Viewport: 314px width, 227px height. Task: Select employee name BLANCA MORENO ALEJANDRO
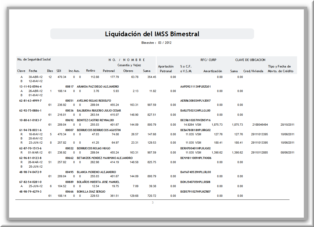pos(96,172)
